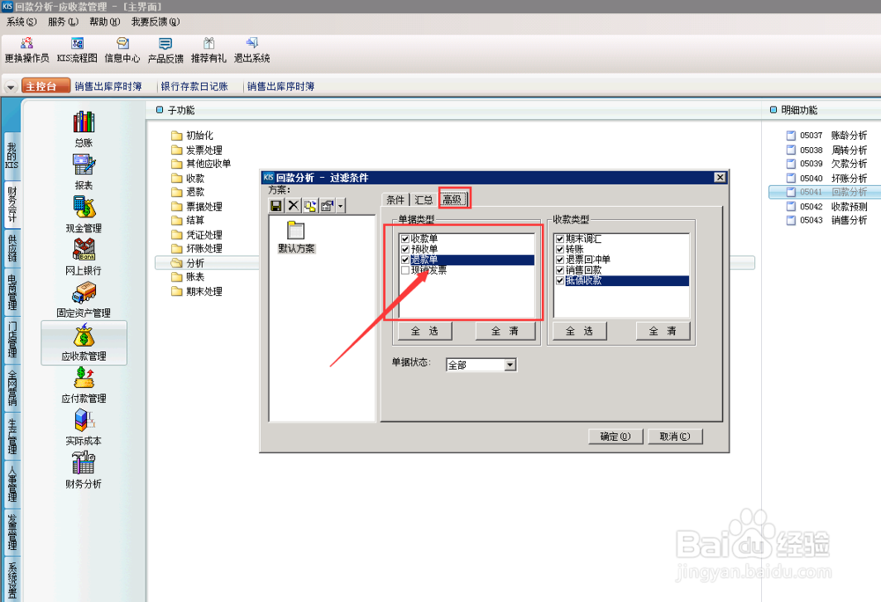Toggle the 期末调汇 checkbox
Image resolution: width=881 pixels, height=602 pixels.
[x=559, y=239]
